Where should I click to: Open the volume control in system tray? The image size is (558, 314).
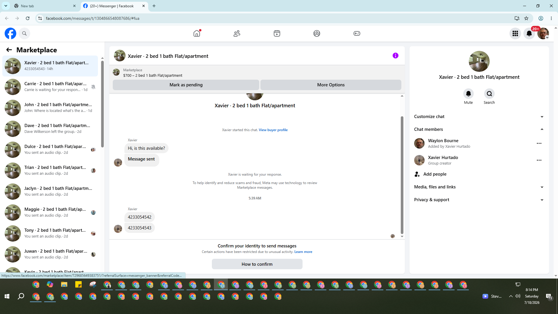[518, 296]
